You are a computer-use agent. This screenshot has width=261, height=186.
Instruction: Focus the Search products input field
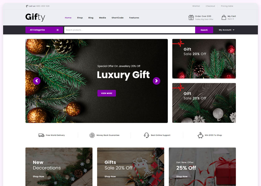[130, 30]
